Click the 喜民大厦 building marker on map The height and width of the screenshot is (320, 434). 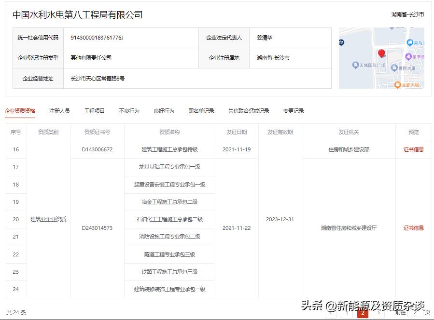394,68
